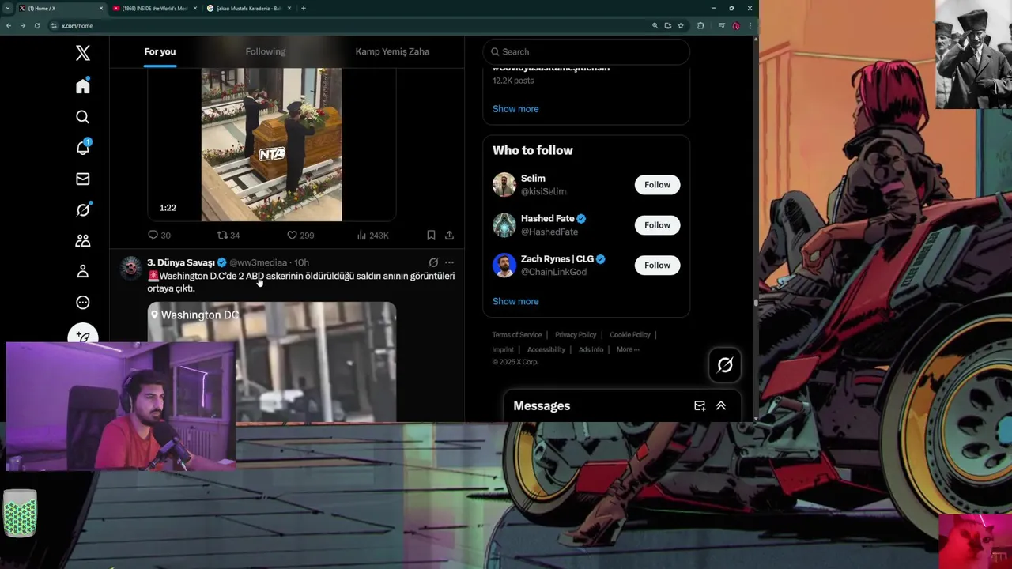The height and width of the screenshot is (569, 1012).
Task: Reply to the NTV video post
Action: coord(159,235)
